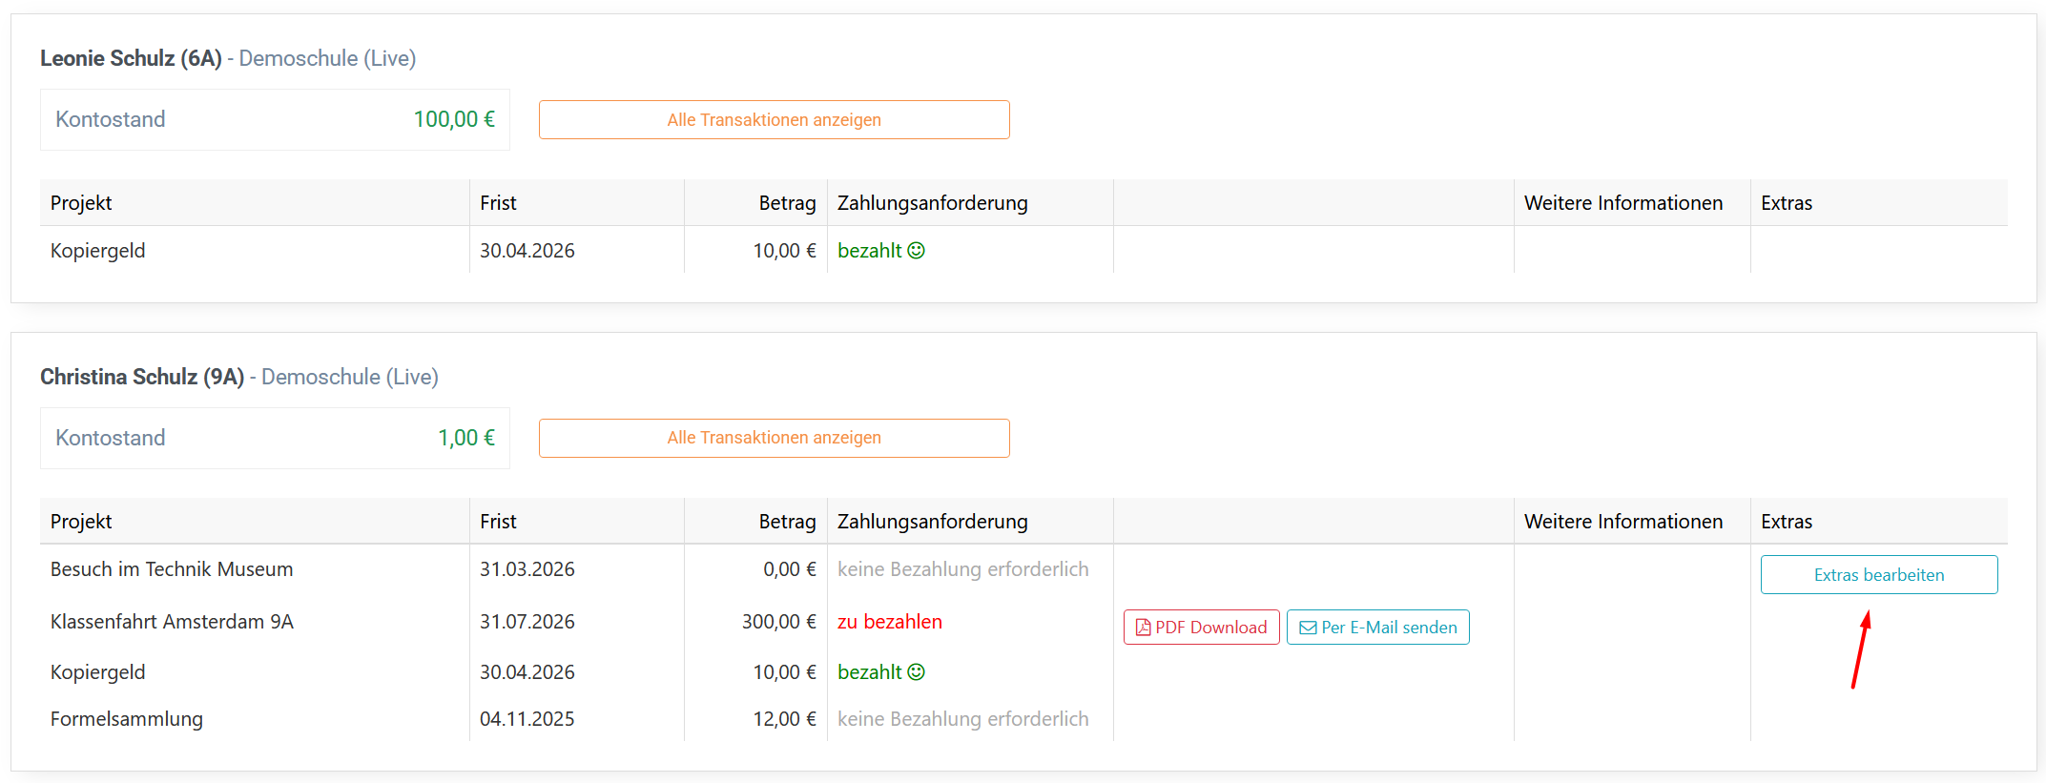Click Leonie's 100,00 € account balance

(454, 119)
